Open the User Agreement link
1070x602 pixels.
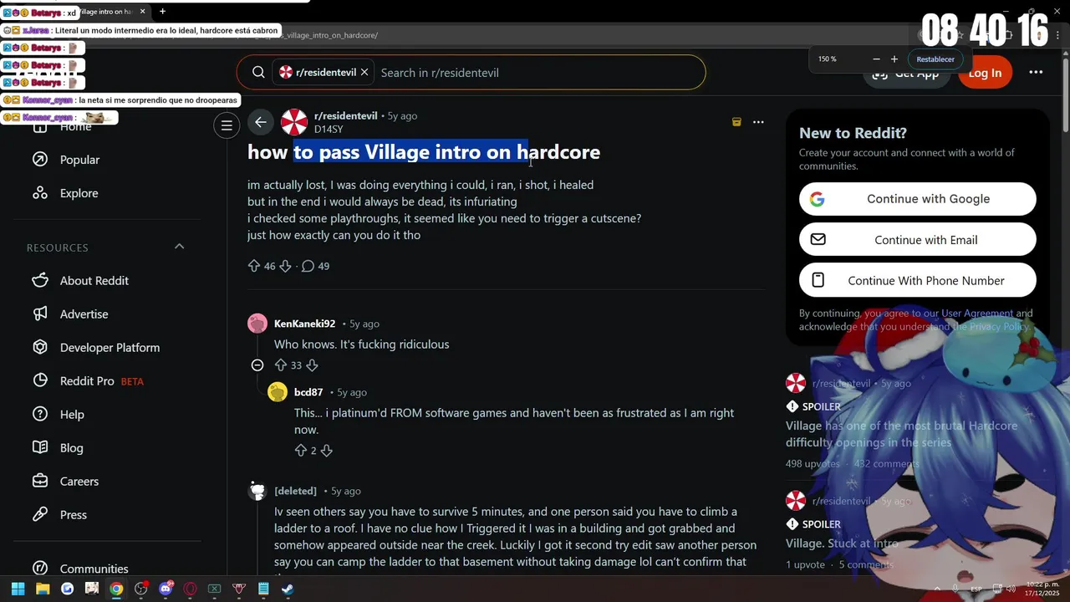click(x=977, y=314)
